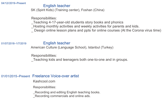163x100 pixels.
Task: Click the Responsibilities label under Spirit Kids
Action: pos(44,18)
